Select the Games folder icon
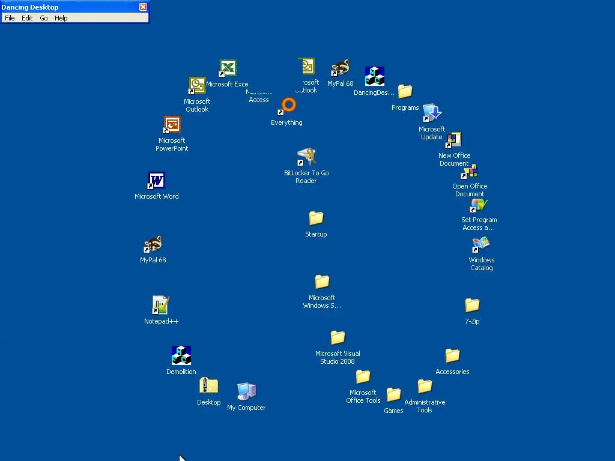The width and height of the screenshot is (615, 461). 393,394
